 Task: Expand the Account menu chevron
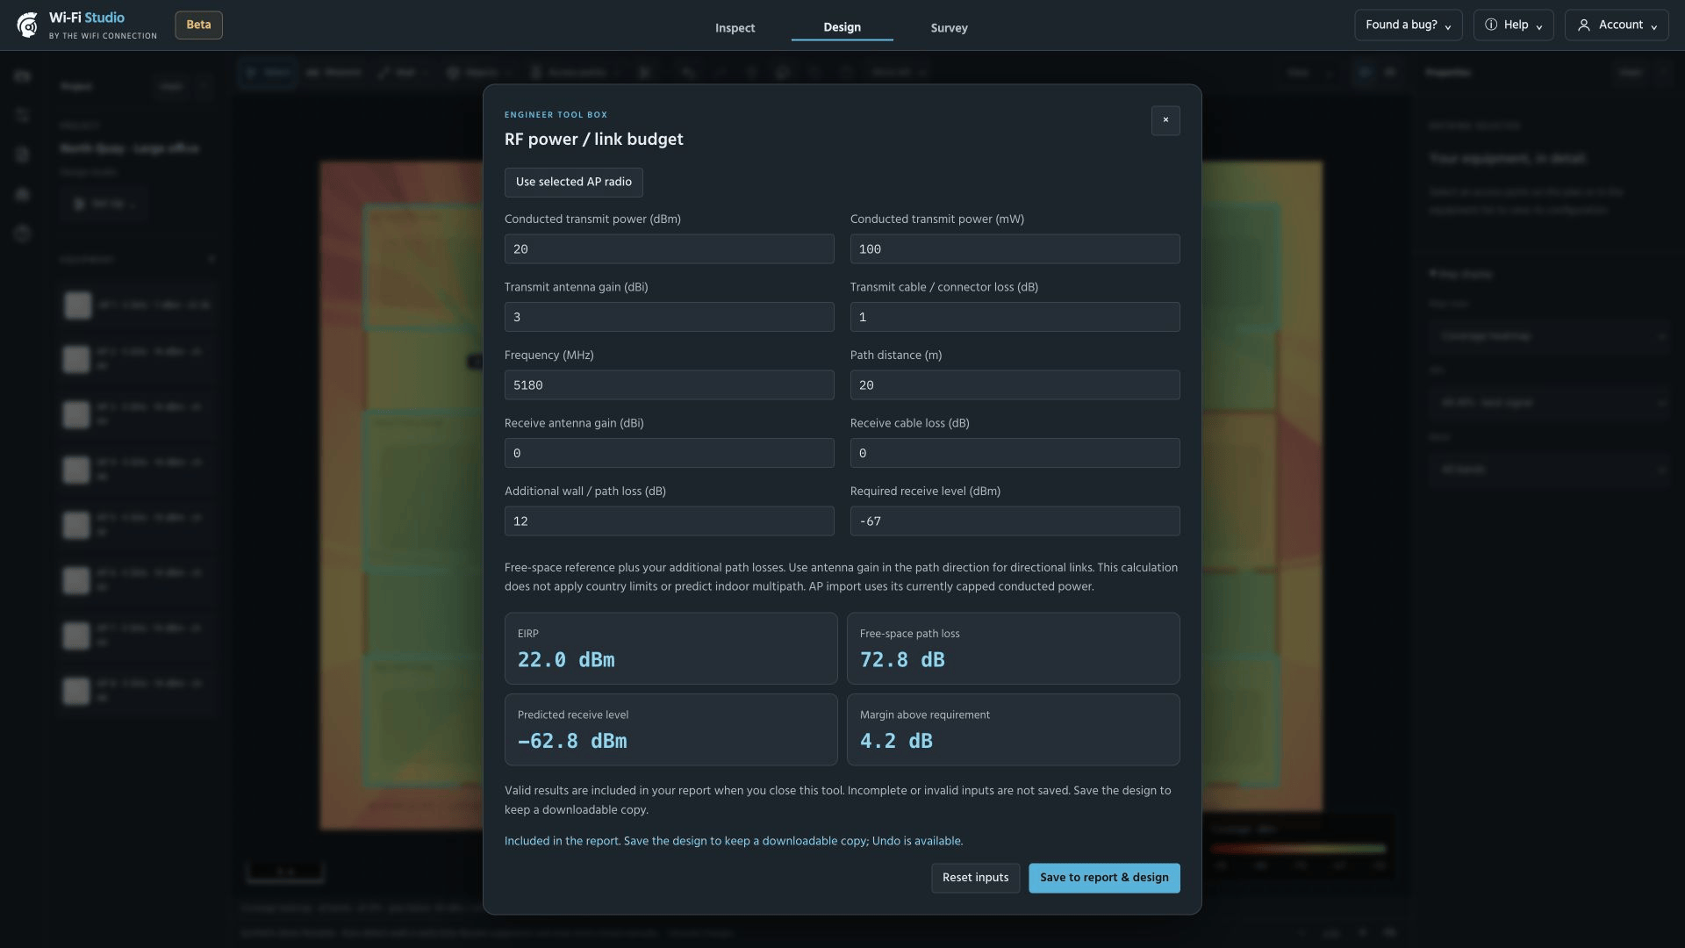1654,27
